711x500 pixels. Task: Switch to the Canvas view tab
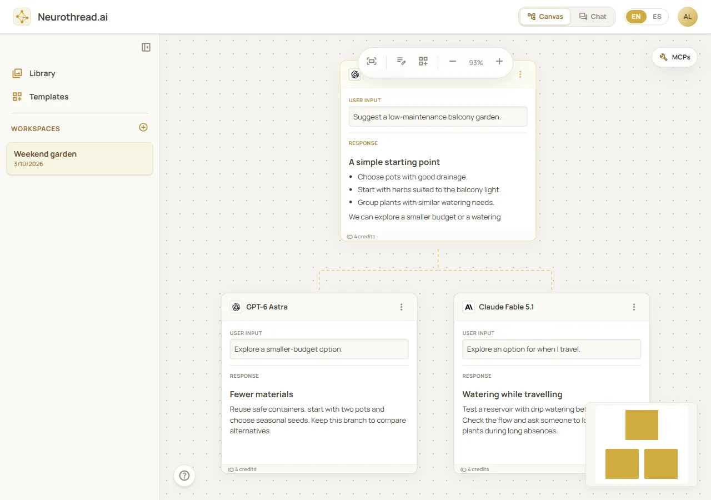coord(545,17)
